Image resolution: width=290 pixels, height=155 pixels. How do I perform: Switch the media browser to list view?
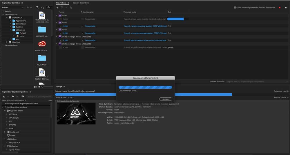[x=35, y=87]
